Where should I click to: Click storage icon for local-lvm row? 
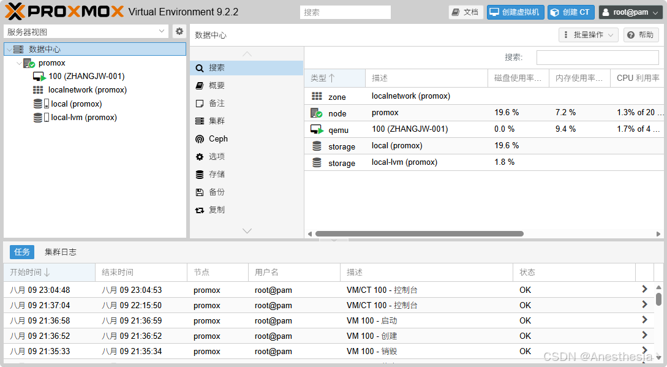(x=317, y=162)
